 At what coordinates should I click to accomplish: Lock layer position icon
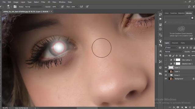[177, 56]
